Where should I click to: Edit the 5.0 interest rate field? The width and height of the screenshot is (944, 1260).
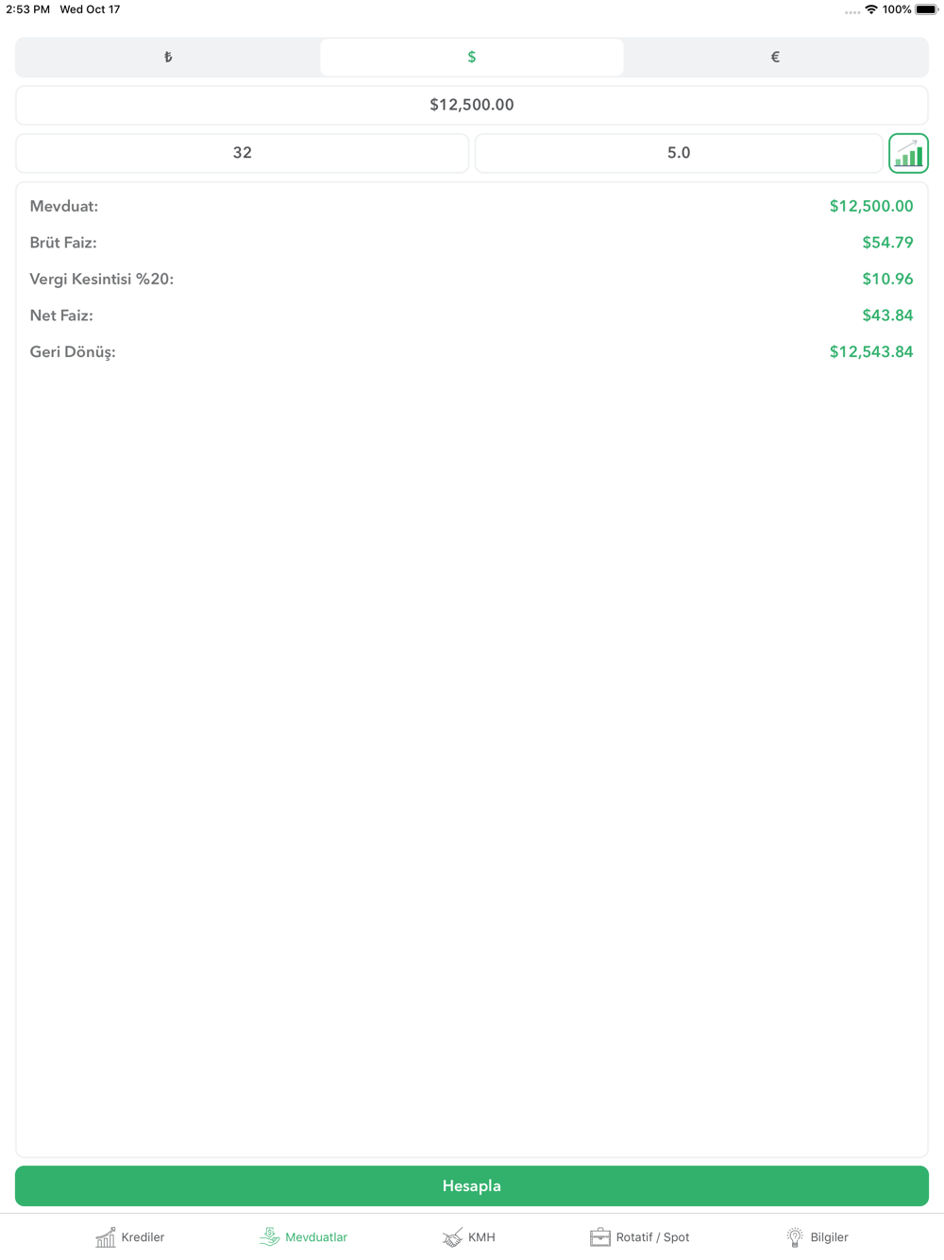678,153
